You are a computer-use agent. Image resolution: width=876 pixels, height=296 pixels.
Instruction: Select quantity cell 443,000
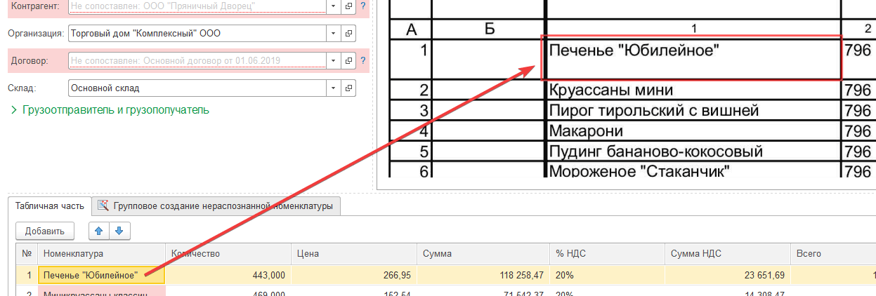point(228,275)
